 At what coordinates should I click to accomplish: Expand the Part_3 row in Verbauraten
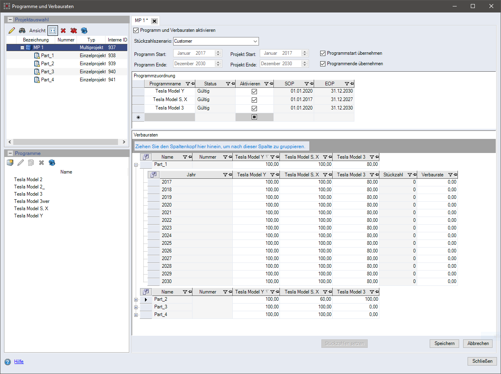pos(136,307)
